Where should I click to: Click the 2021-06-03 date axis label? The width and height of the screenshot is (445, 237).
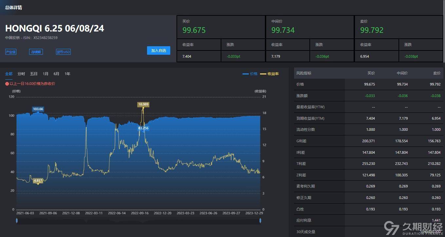[x=25, y=213]
